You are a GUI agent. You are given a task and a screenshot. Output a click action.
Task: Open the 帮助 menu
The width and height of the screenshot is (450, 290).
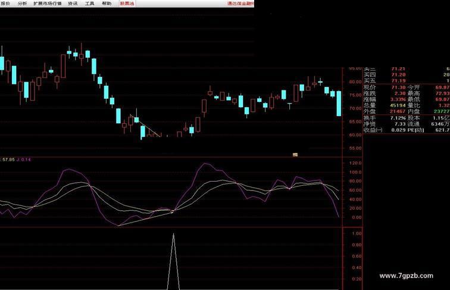tap(107, 4)
